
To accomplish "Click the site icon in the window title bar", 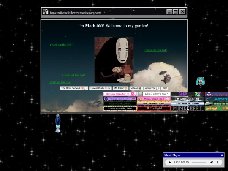I will tap(46, 12).
